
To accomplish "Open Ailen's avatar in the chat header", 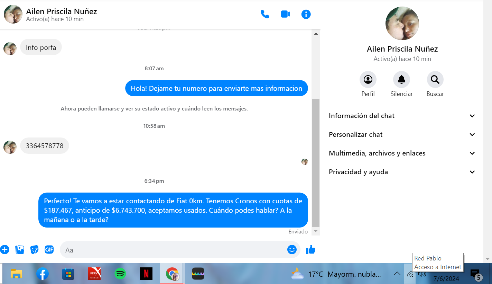I will click(13, 14).
